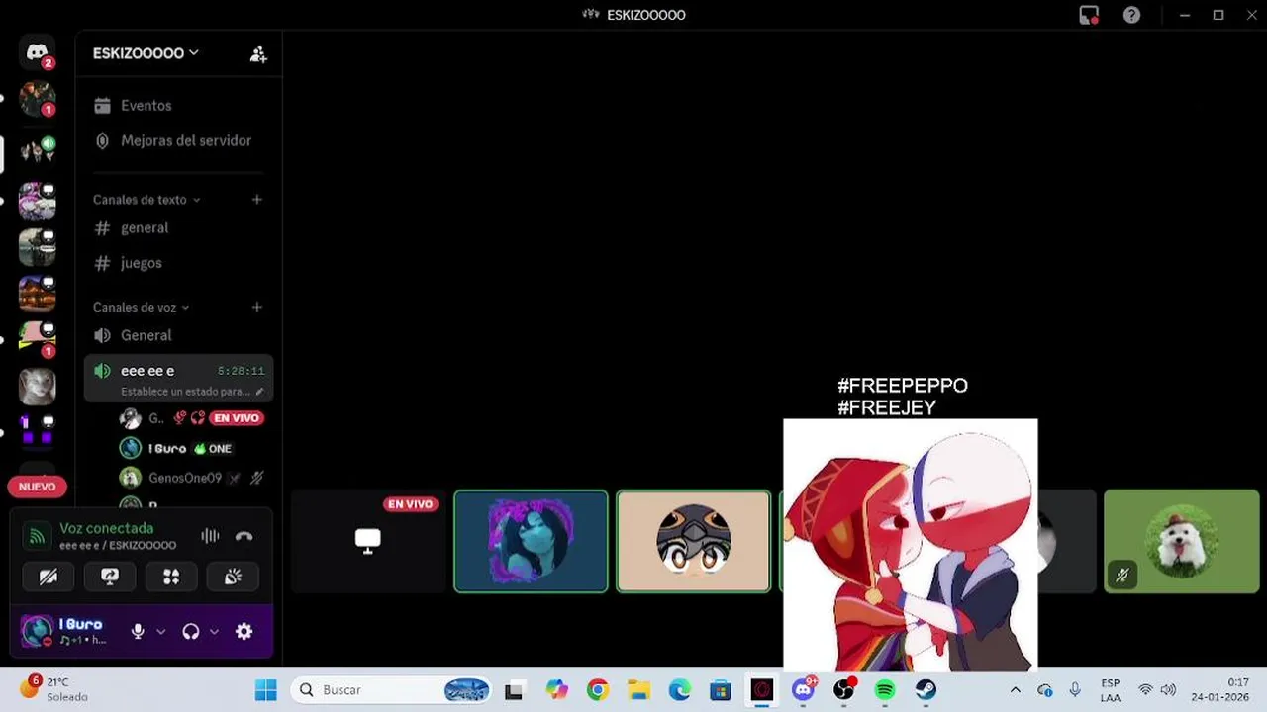Click the connection status icon beside Voz conectada
This screenshot has height=712, width=1267.
pos(37,537)
